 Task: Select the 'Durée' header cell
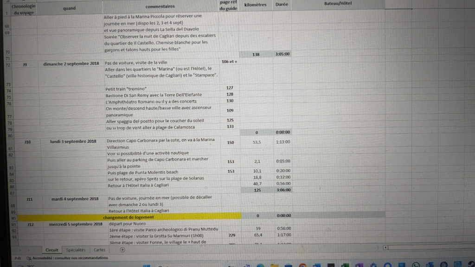tap(282, 5)
